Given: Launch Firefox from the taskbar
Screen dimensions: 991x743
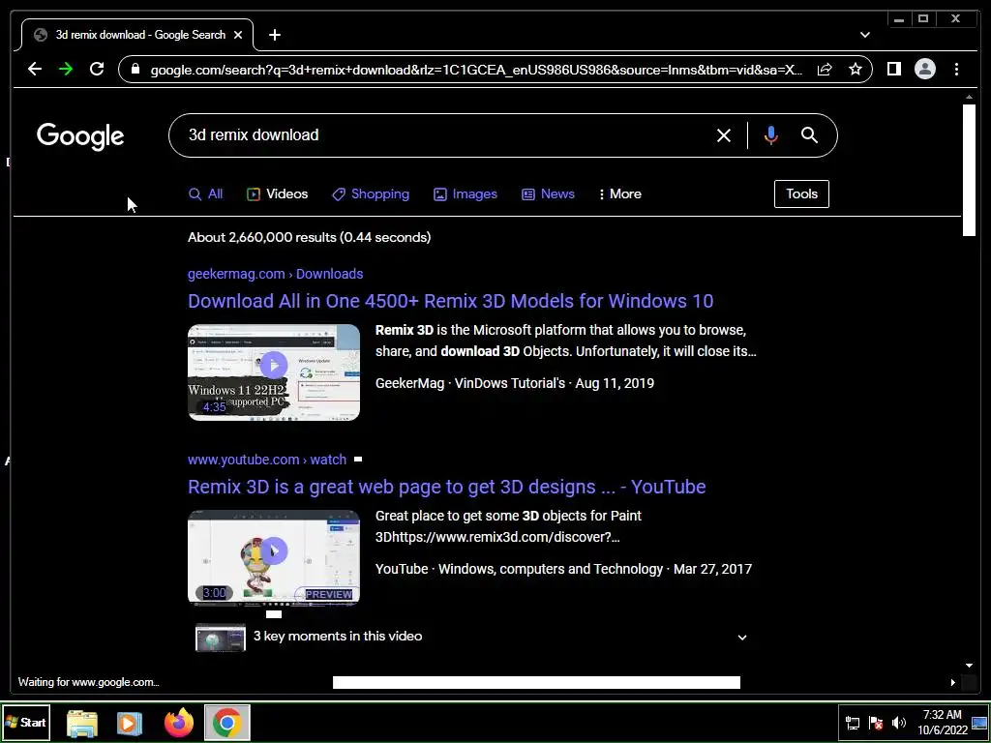Looking at the screenshot, I should coord(179,724).
